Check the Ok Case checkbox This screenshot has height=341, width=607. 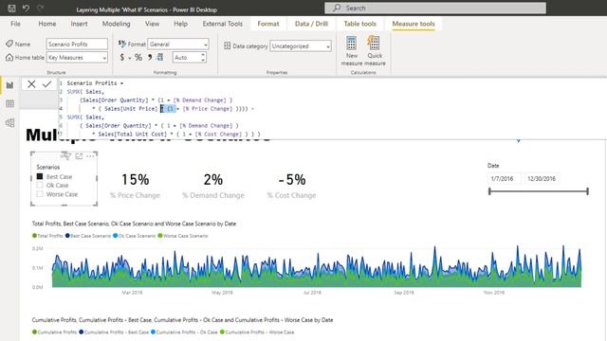pyautogui.click(x=40, y=186)
